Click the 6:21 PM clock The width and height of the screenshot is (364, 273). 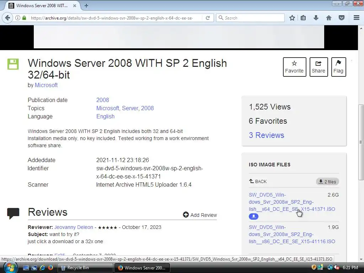point(350,268)
